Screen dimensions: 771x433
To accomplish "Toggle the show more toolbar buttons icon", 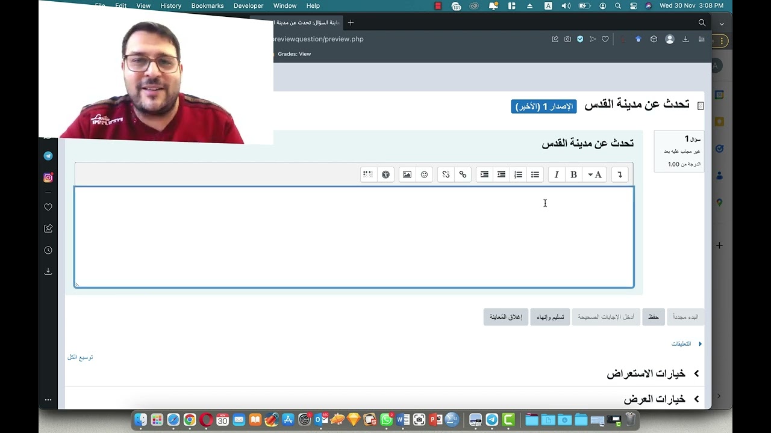I will (620, 174).
